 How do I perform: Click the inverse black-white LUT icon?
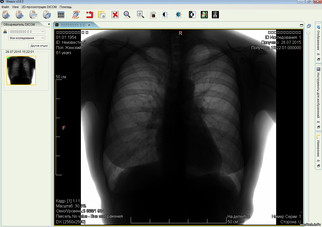[192, 15]
